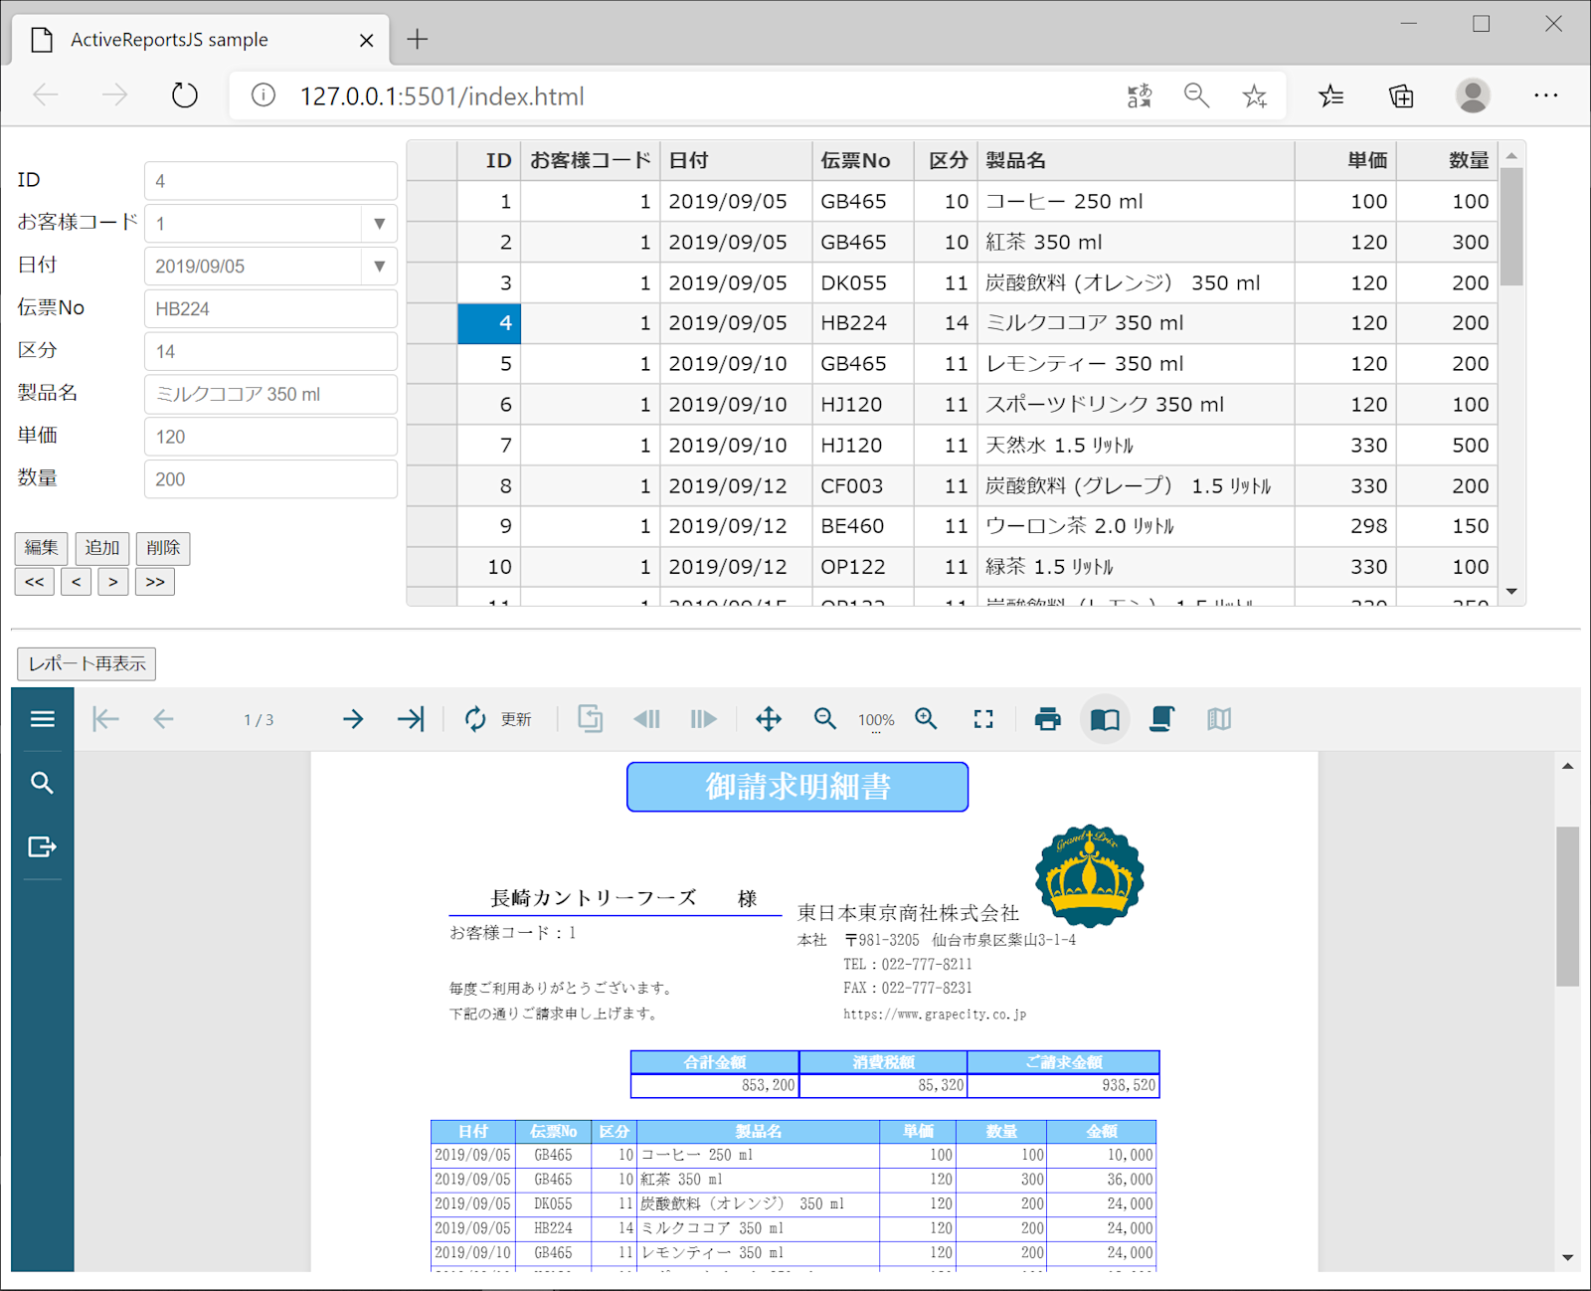Go to the last report page
Viewport: 1591px width, 1291px height.
[x=411, y=719]
